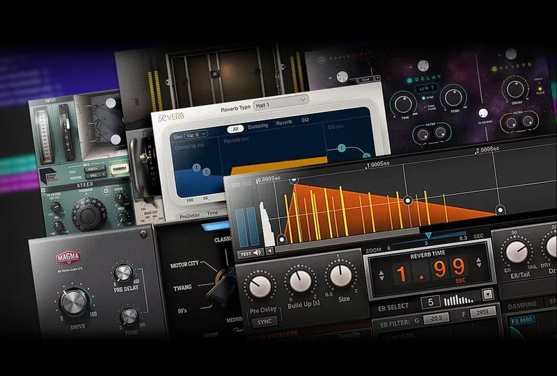Click the Magma logo badge
The height and width of the screenshot is (376, 557).
coord(68,259)
